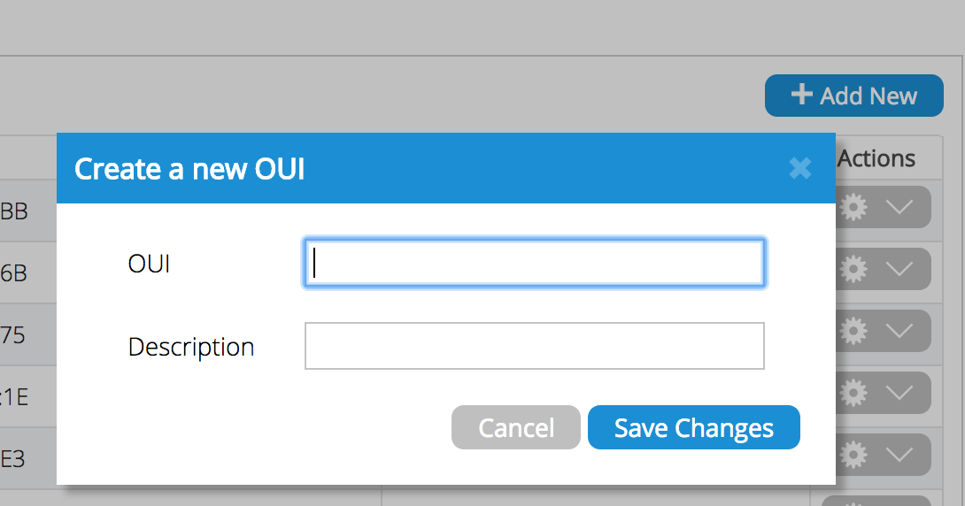Click the plus icon in Add New
965x506 pixels.
coord(801,95)
